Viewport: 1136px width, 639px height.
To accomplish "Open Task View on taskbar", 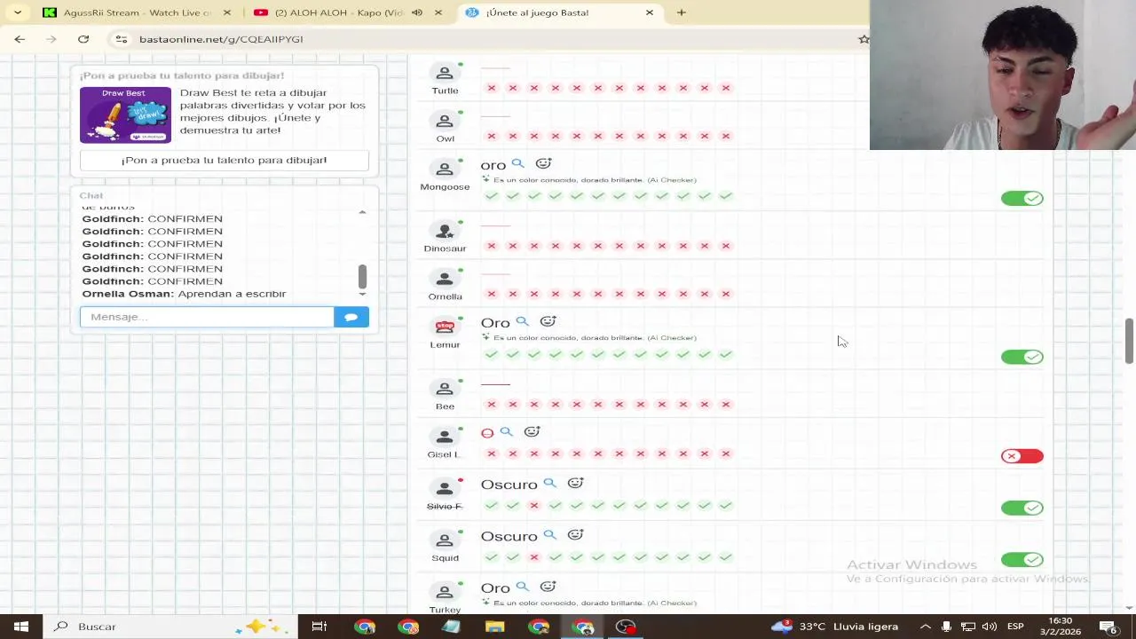I will (319, 627).
